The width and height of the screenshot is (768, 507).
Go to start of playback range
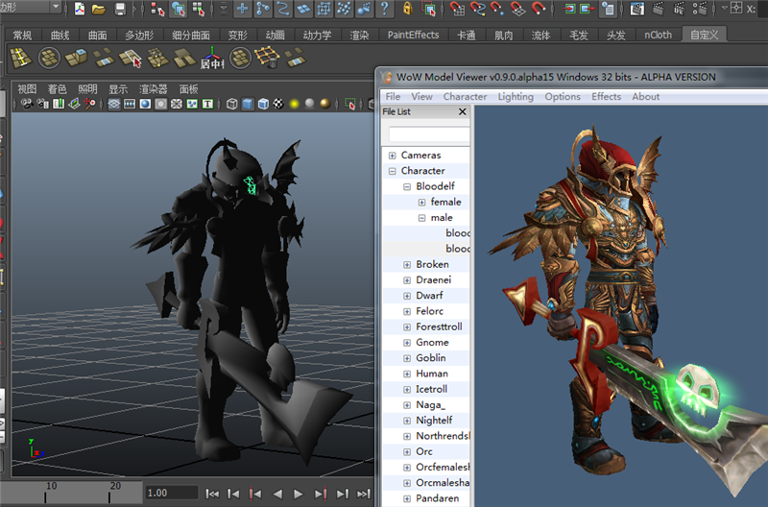pos(214,494)
